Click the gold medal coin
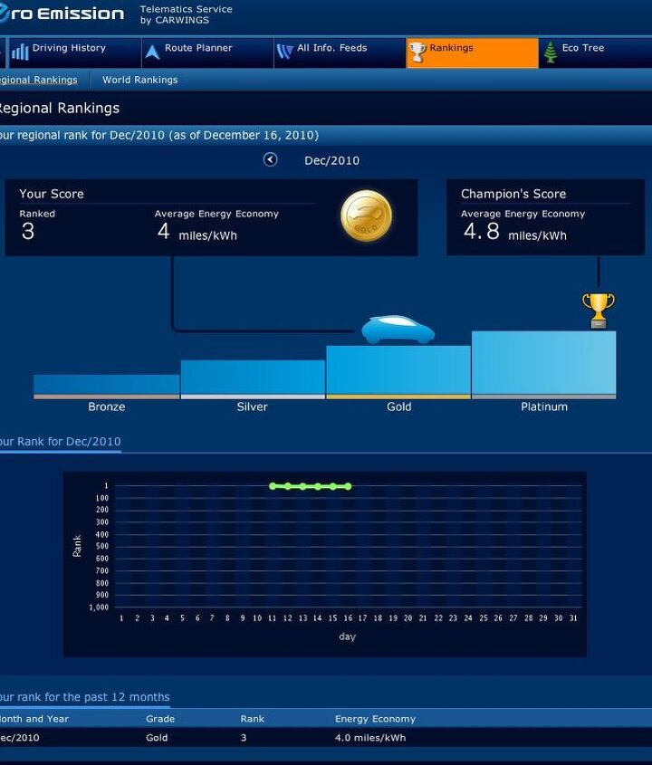This screenshot has height=765, width=652. 366,217
